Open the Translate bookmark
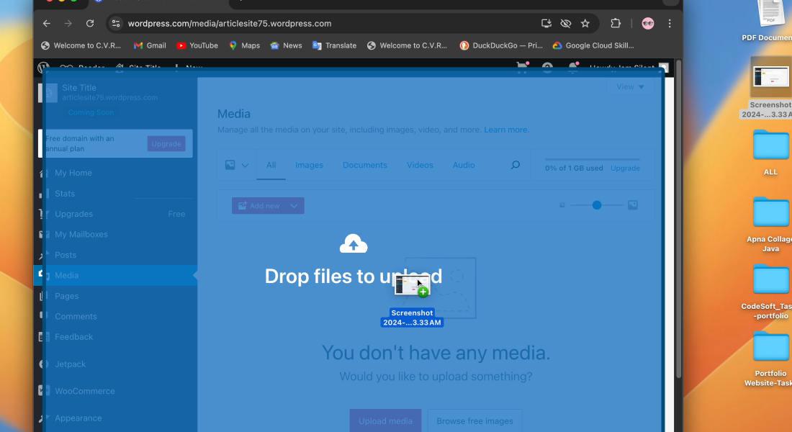792x432 pixels. [x=334, y=45]
